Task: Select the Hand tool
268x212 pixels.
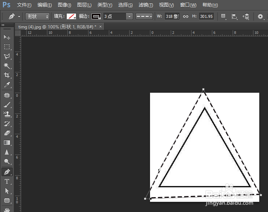Action: [7, 209]
